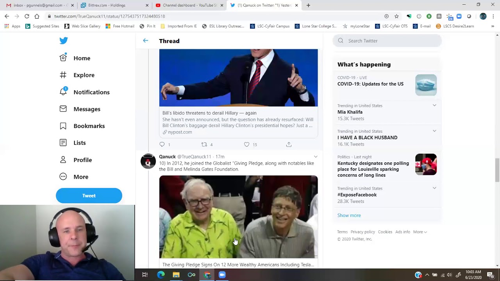Click the browser home icon
Image resolution: width=500 pixels, height=281 pixels.
coord(37,16)
